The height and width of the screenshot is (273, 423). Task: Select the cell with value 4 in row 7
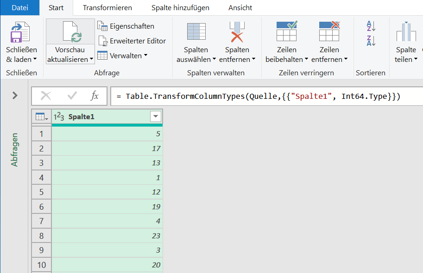107,221
